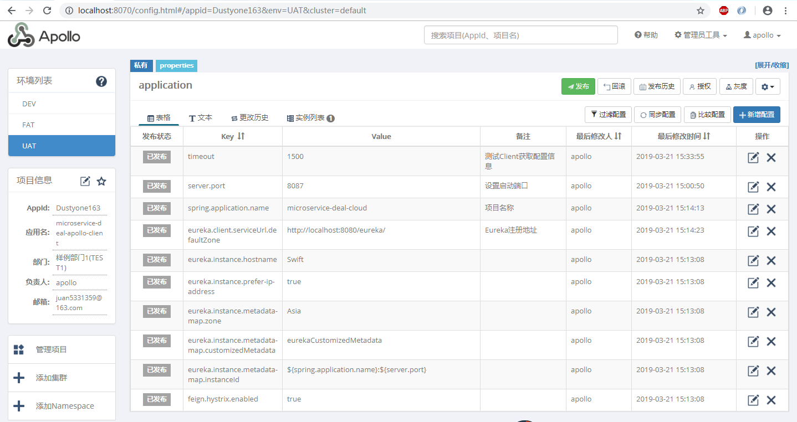
Task: Toggle 展开/收缩 namespace panel
Action: [772, 65]
